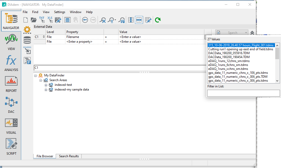Click the delete search magnifier icon

point(103,20)
